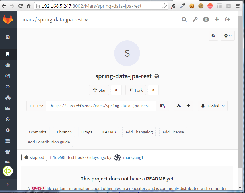Click the plus New project icon in header
The height and width of the screenshot is (193, 245).
tap(217, 19)
